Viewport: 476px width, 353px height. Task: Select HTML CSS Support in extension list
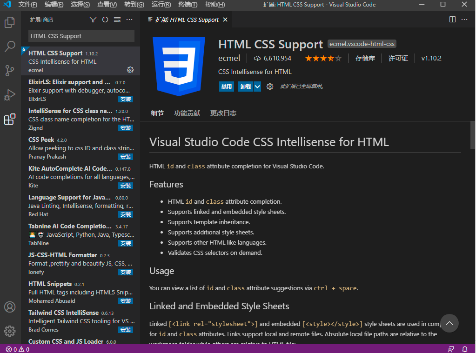pyautogui.click(x=80, y=61)
